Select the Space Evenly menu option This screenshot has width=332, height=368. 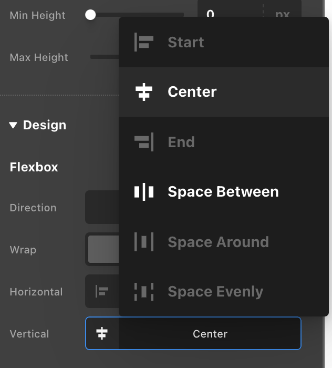pyautogui.click(x=215, y=292)
